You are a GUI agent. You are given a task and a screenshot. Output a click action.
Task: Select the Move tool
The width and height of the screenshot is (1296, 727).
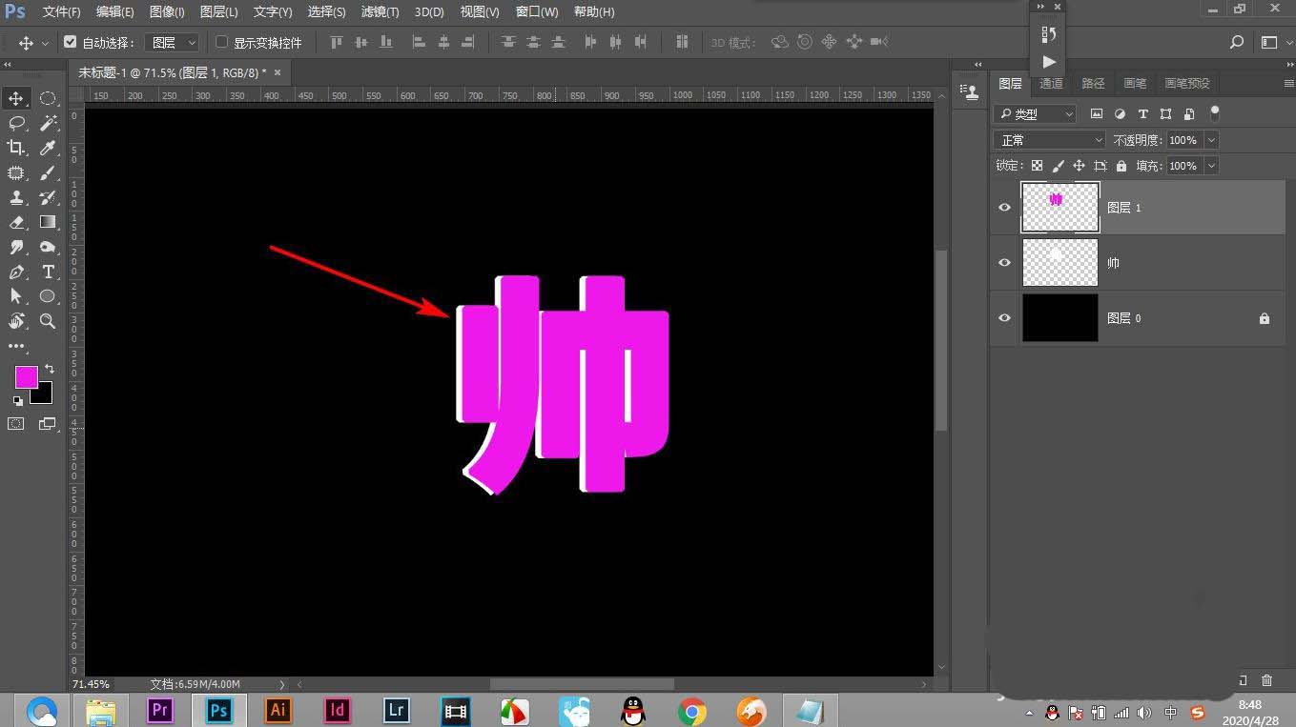point(16,98)
